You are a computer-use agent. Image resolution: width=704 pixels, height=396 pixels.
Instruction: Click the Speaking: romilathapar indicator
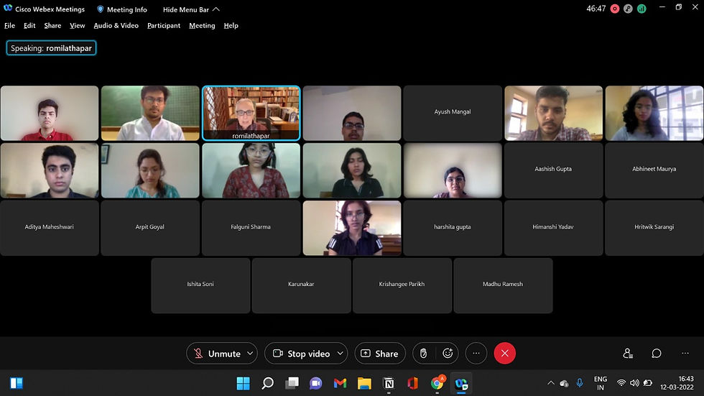tap(51, 48)
